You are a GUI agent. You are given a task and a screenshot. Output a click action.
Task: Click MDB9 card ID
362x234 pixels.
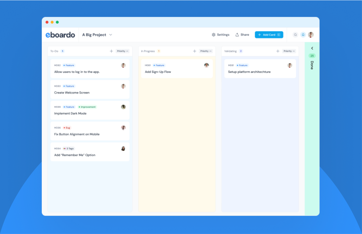pos(57,107)
